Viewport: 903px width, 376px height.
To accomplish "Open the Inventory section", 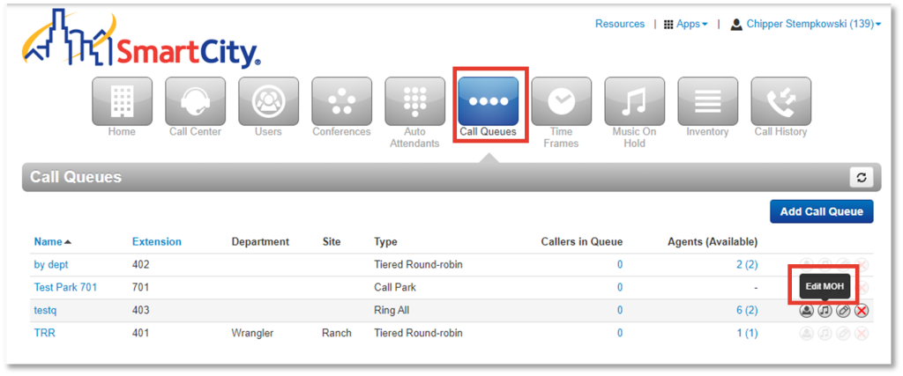I will click(x=707, y=101).
